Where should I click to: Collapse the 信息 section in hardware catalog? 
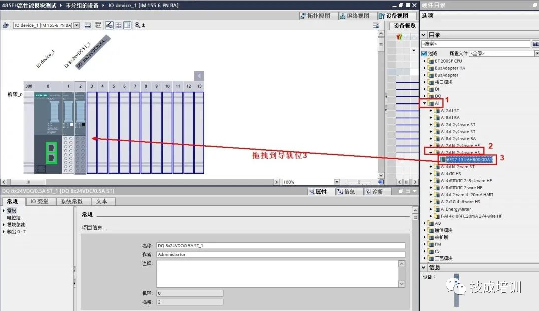tap(424, 267)
